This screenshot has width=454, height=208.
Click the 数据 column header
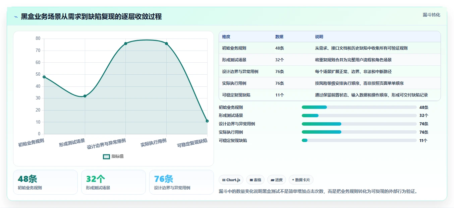(279, 37)
